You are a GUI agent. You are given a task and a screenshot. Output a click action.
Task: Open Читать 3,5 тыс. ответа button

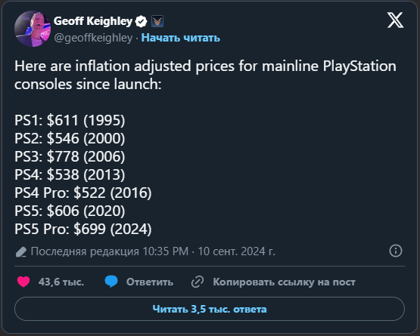tap(210, 309)
